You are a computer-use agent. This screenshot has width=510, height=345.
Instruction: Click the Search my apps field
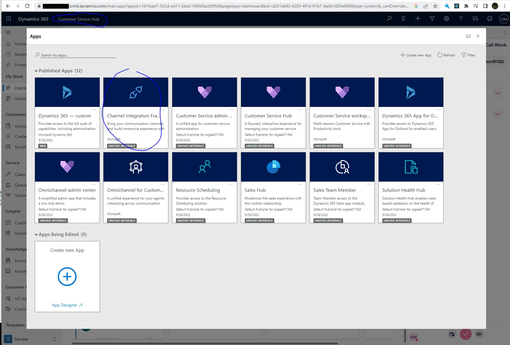point(77,55)
